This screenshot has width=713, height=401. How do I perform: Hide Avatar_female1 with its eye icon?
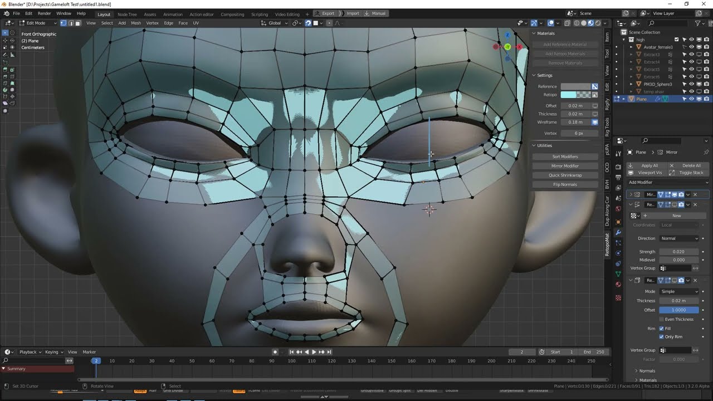(691, 47)
